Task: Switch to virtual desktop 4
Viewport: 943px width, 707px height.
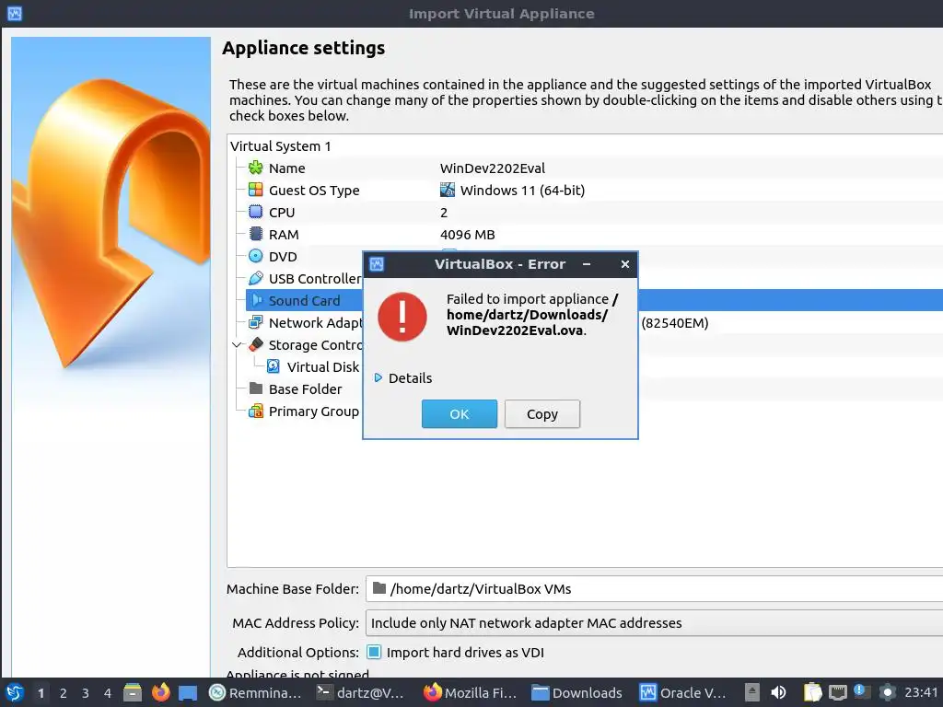Action: click(x=108, y=692)
